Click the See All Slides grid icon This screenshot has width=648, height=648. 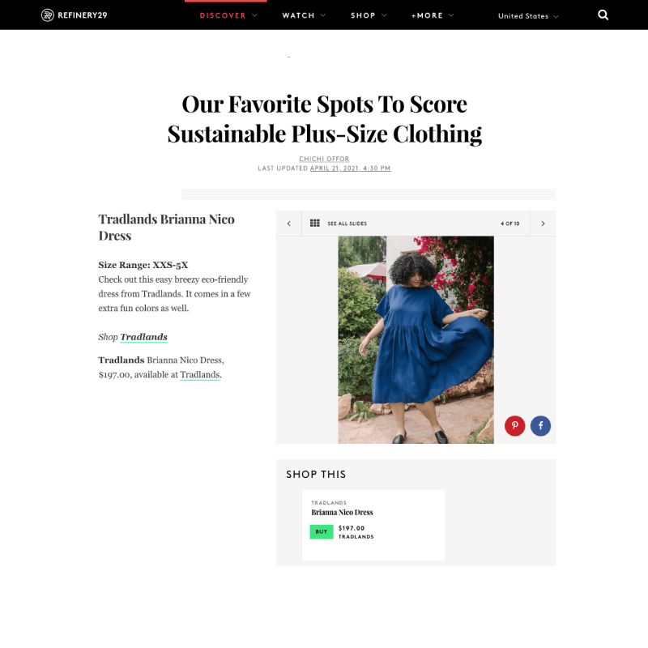315,224
